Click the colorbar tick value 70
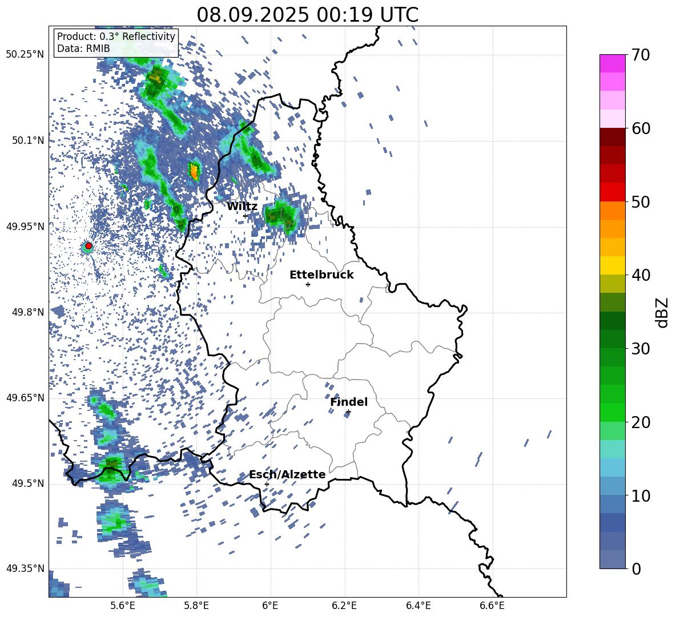Viewport: 676px width, 617px height. click(x=641, y=55)
